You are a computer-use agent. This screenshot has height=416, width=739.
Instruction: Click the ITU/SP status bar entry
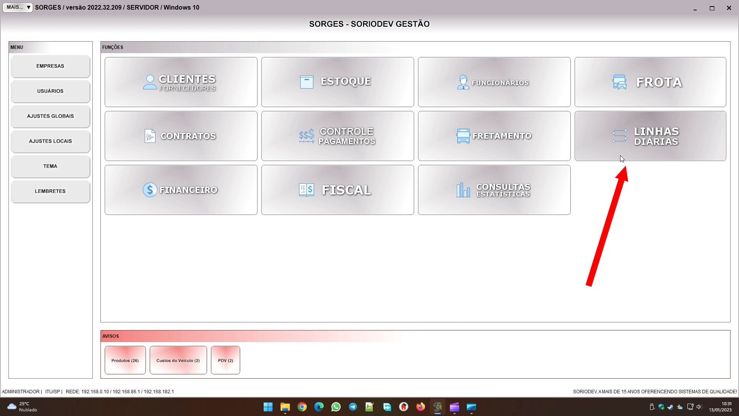53,392
